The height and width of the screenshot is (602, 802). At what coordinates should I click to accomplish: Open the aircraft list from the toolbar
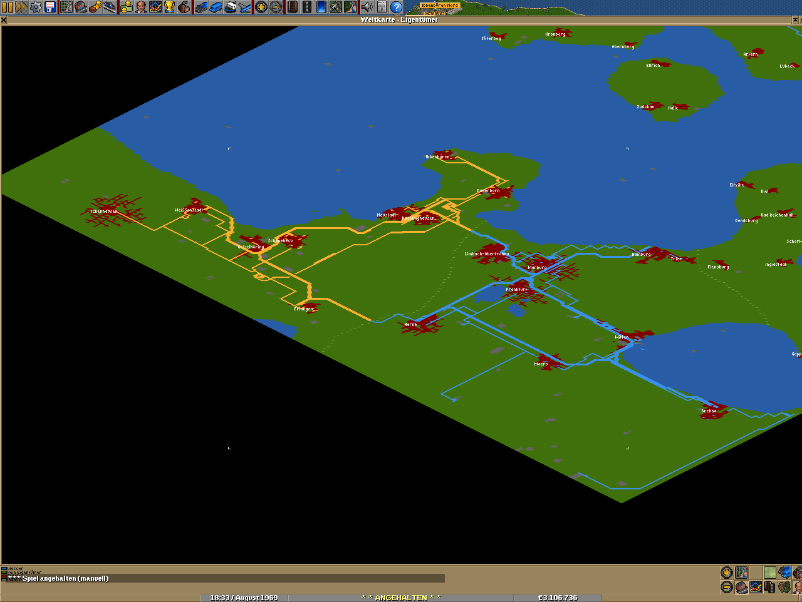pos(244,7)
